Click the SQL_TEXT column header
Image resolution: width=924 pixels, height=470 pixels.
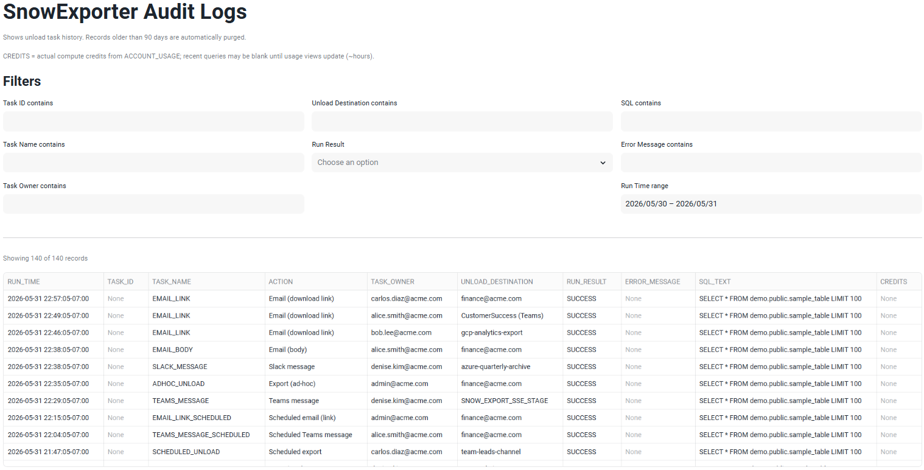tap(786, 282)
